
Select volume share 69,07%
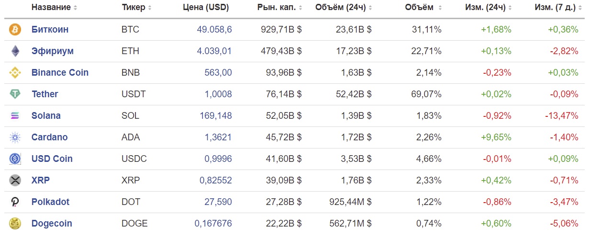tap(427, 94)
